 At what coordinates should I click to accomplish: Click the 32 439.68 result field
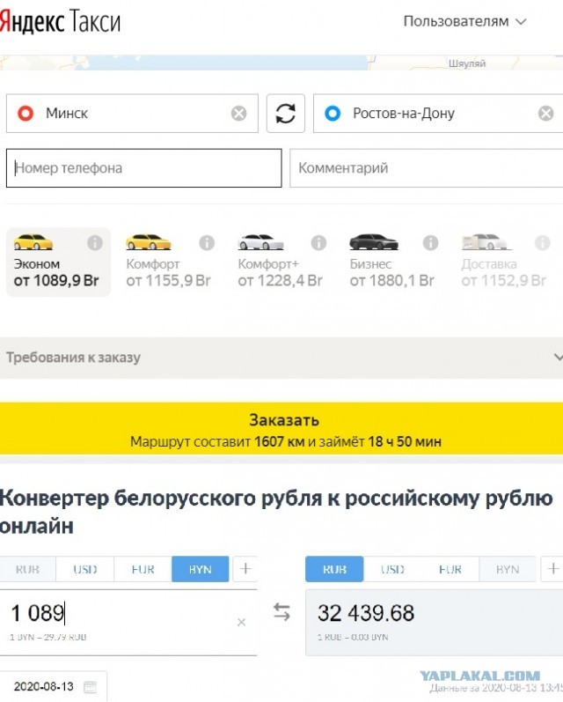(x=435, y=623)
